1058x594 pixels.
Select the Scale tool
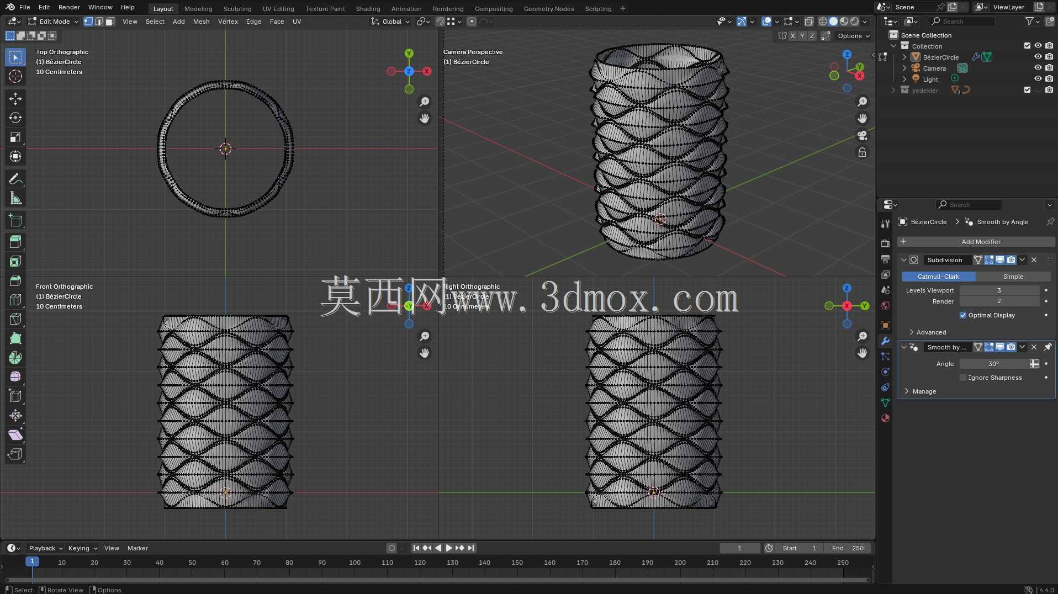(15, 137)
